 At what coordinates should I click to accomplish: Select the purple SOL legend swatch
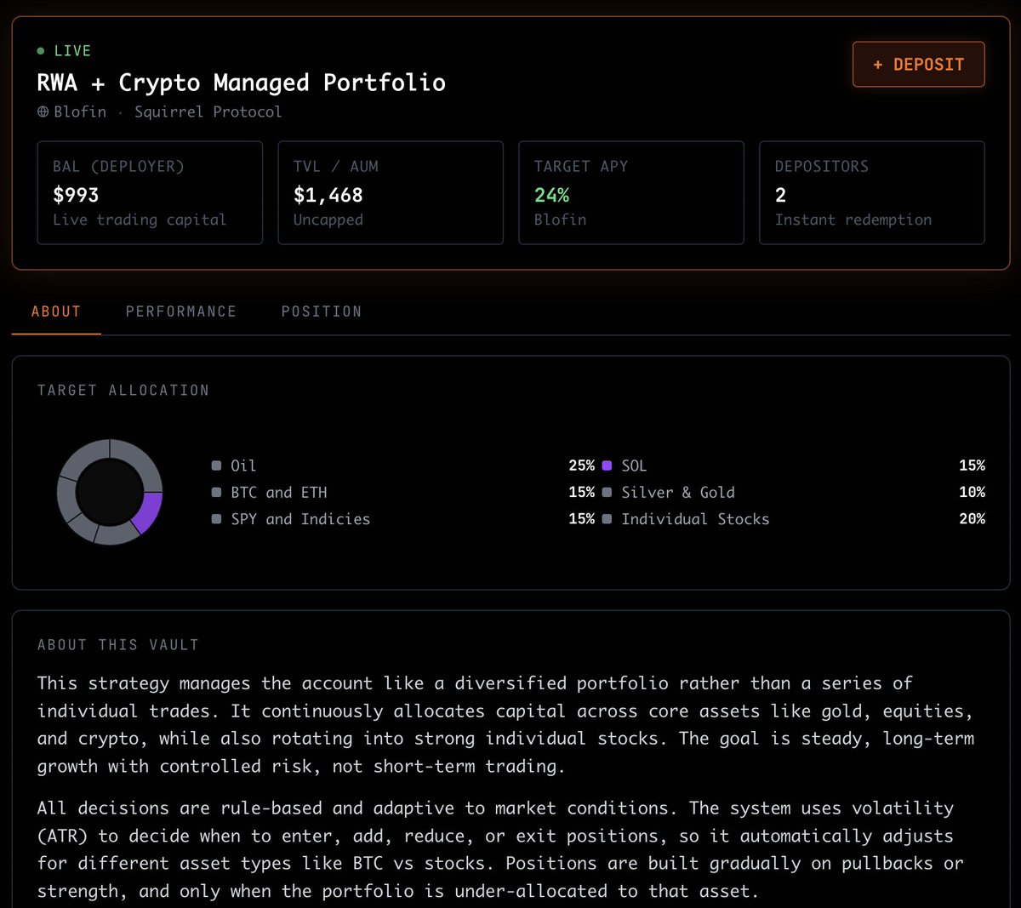[607, 465]
